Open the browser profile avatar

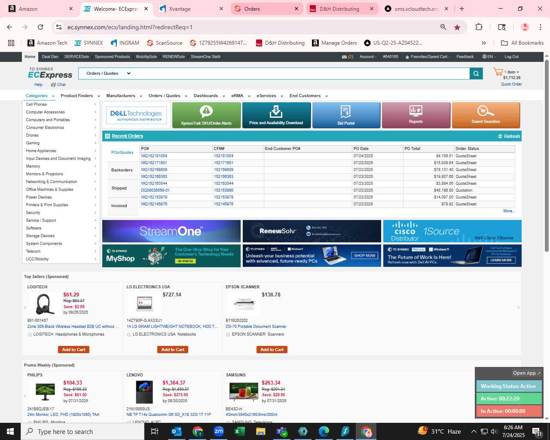click(x=525, y=27)
